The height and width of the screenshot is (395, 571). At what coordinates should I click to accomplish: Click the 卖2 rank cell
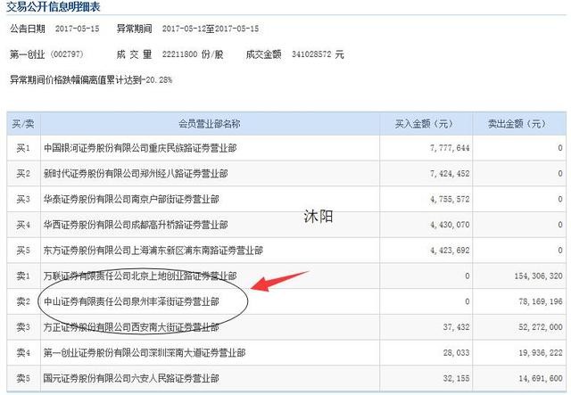23,301
